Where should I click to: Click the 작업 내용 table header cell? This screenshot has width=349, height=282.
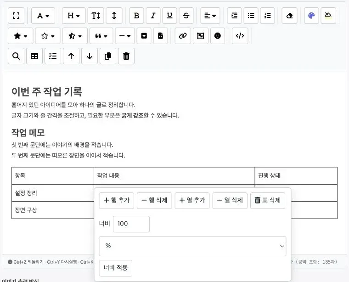click(174, 176)
